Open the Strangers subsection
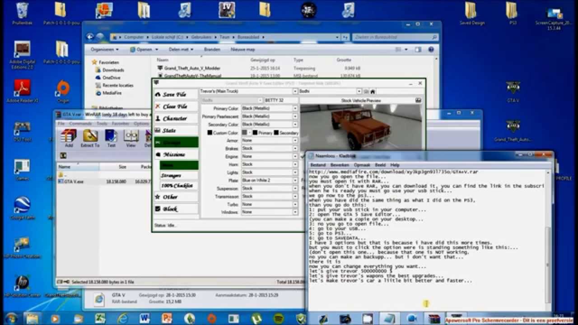Screen dimensions: 578x325 coord(179,175)
